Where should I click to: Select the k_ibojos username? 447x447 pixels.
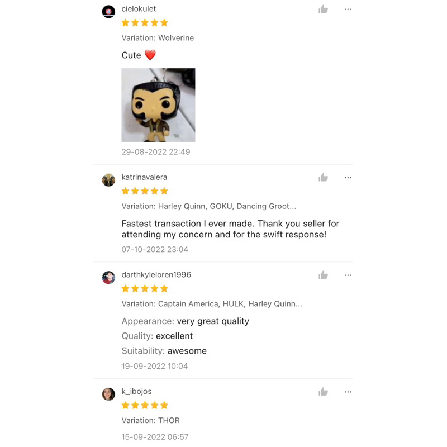point(136,391)
